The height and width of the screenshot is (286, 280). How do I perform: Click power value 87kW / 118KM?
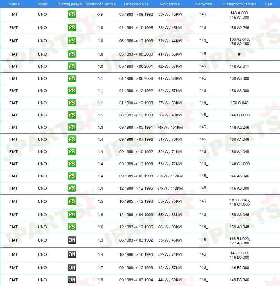[170, 188]
